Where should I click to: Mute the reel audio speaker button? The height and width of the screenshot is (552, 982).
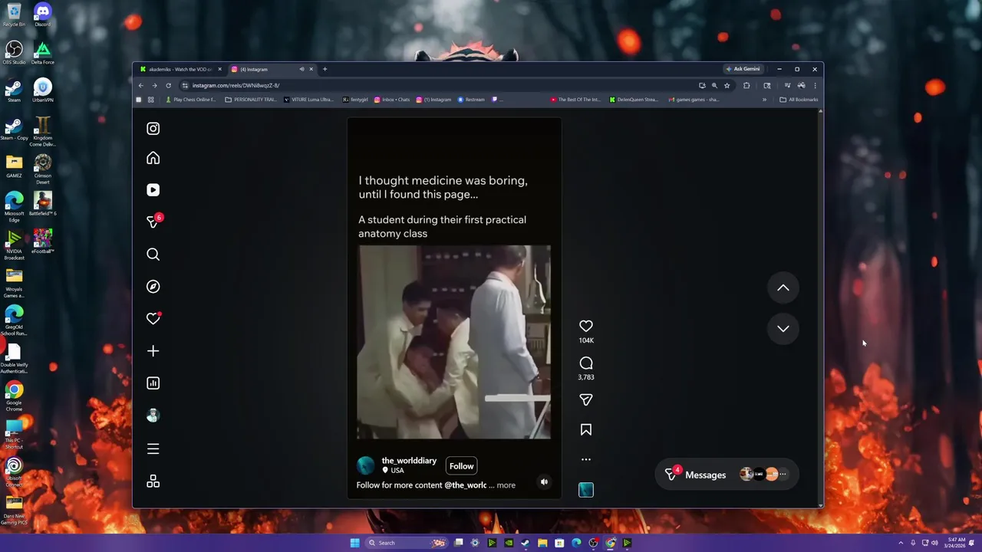coord(544,482)
